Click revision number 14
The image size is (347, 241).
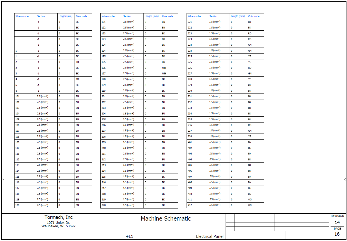337,222
